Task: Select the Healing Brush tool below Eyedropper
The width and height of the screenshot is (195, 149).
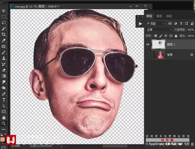Action: click(x=3, y=47)
